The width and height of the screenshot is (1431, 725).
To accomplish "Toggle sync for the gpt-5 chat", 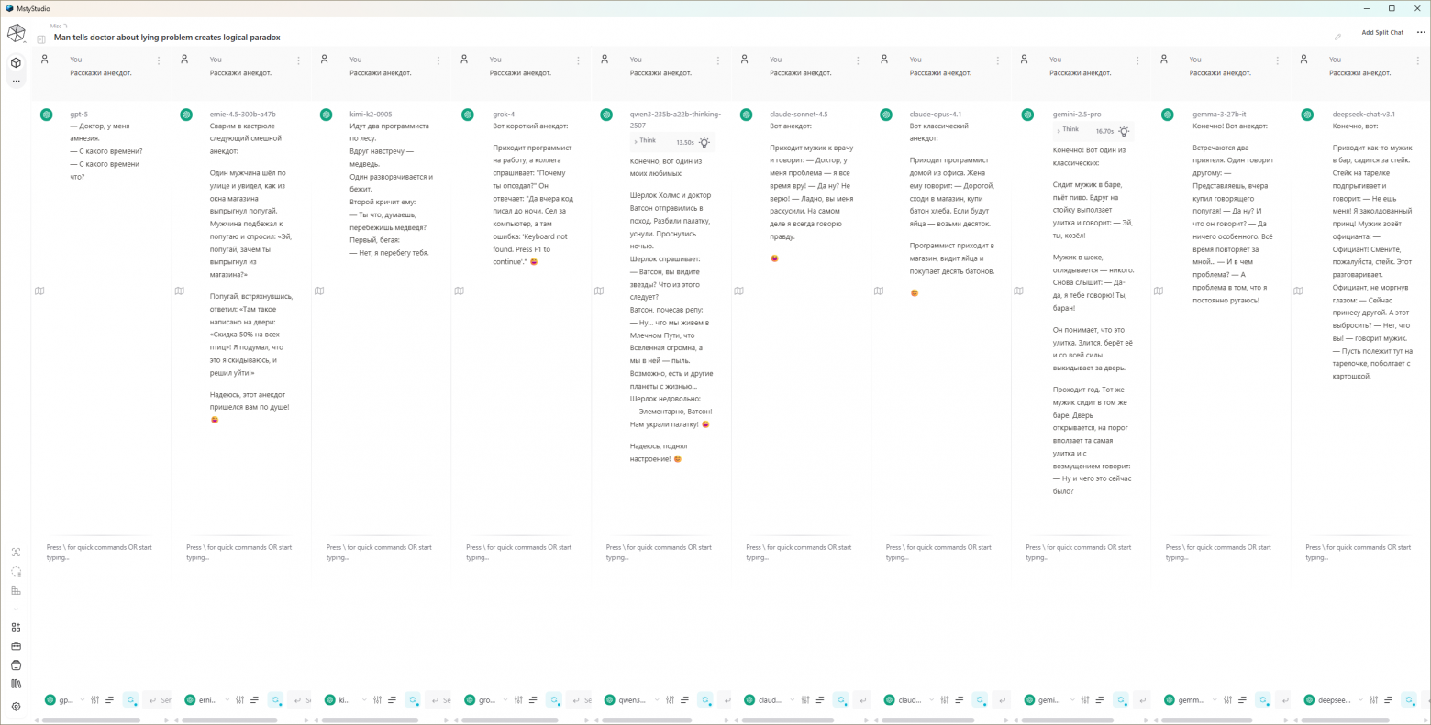I will pos(130,700).
